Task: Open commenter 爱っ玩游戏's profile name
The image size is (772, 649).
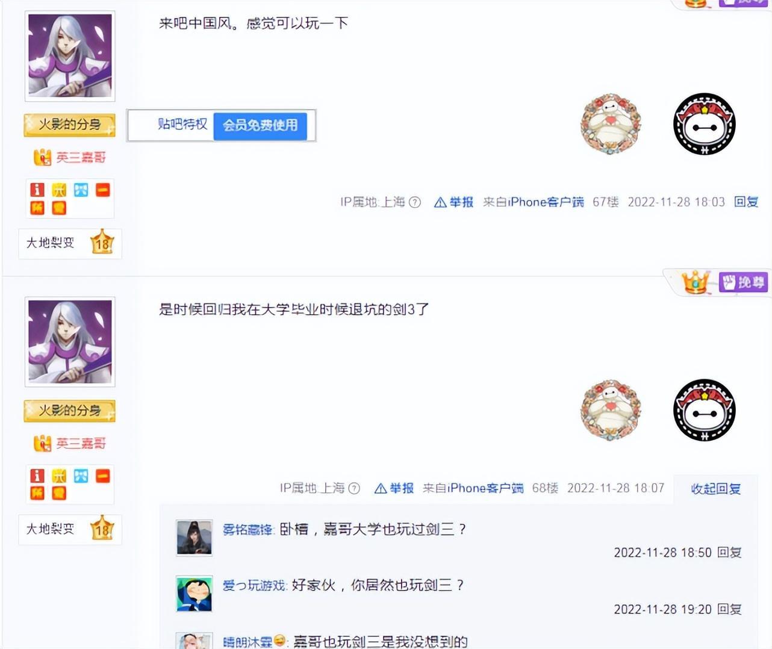Action: 254,585
